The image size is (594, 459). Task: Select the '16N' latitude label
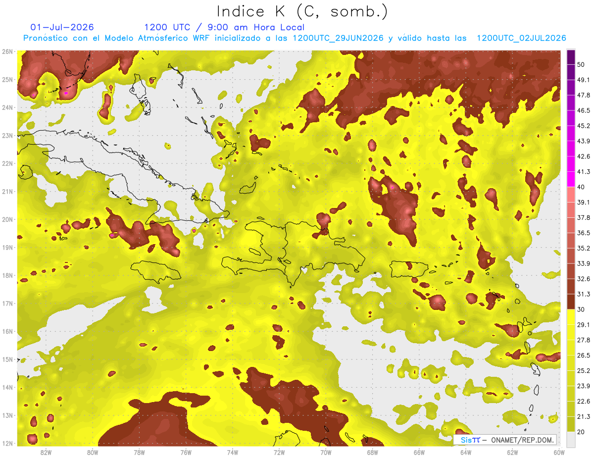[7, 331]
